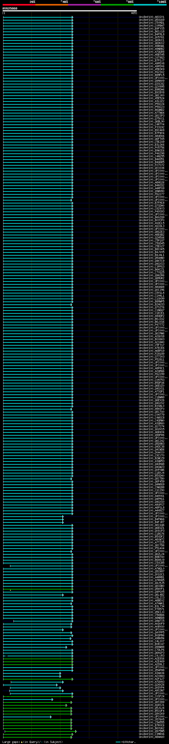Select label UniRef100_P59224
Viewport: 169px width, 744px height.
(x=151, y=104)
